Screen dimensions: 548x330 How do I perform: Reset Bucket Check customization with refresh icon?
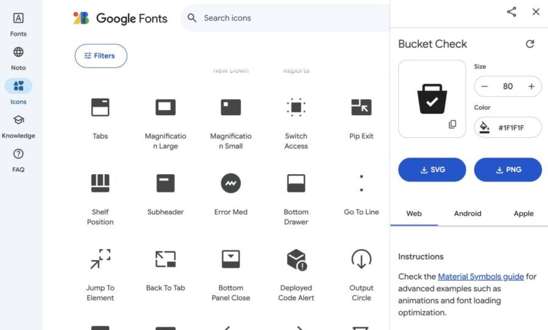[530, 44]
